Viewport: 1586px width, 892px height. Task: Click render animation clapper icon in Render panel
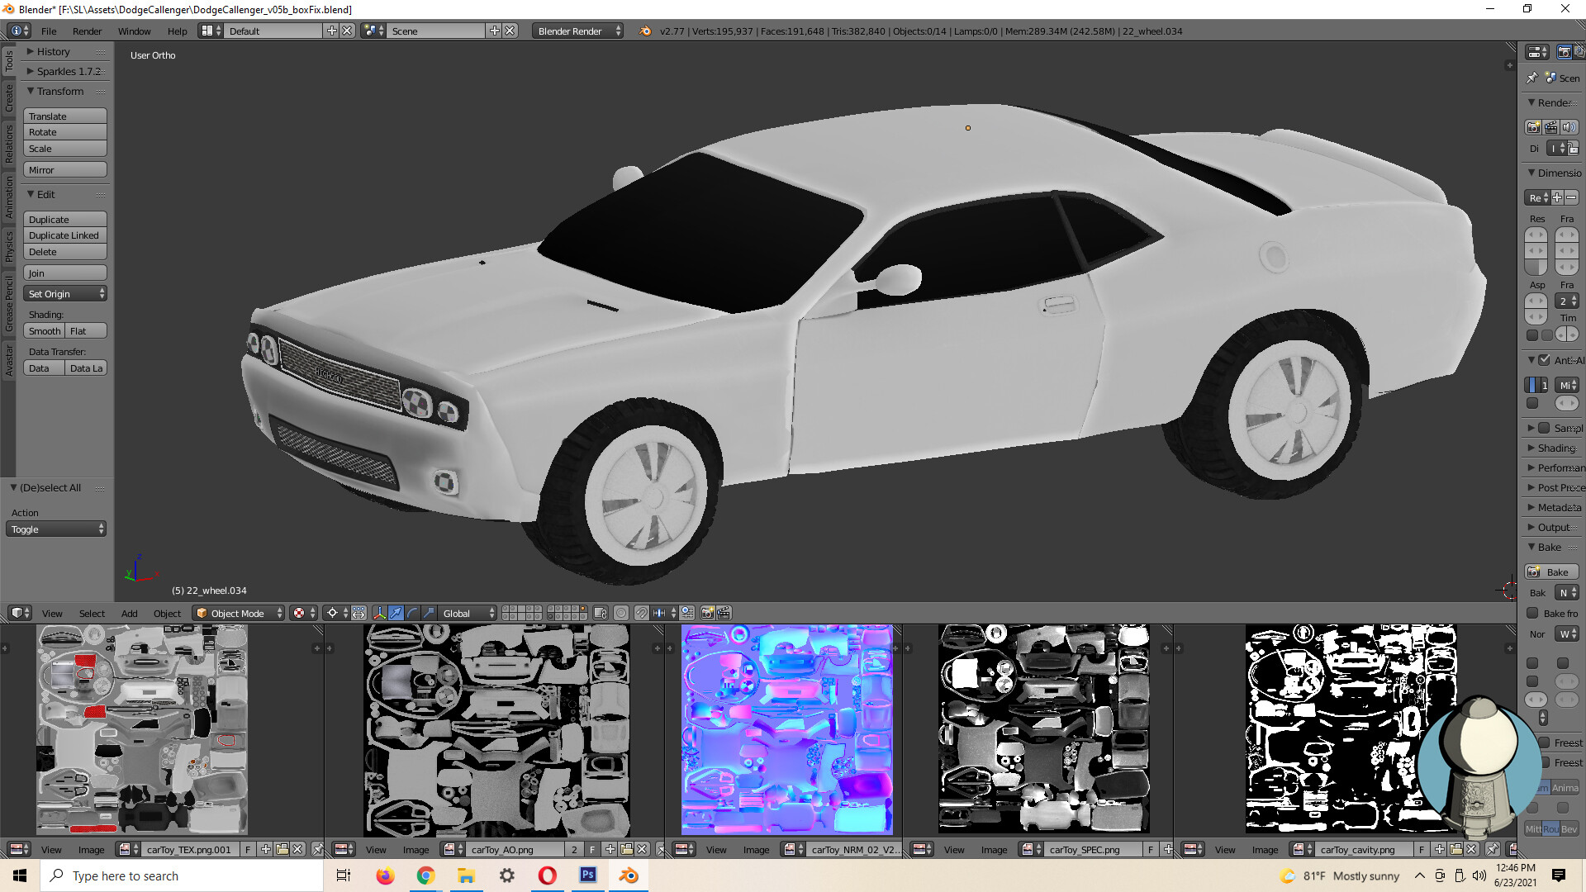click(x=1551, y=127)
